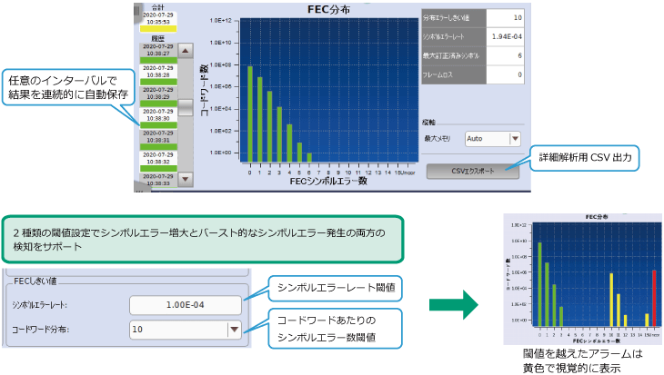This screenshot has width=664, height=375.
Task: Select history entry 10:38:33
Action: tap(158, 180)
